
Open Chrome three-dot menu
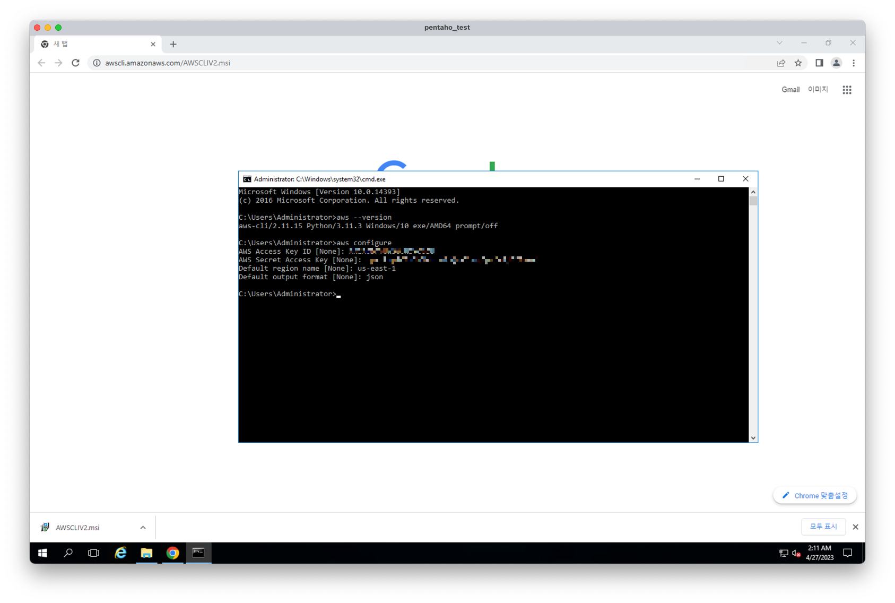point(854,63)
